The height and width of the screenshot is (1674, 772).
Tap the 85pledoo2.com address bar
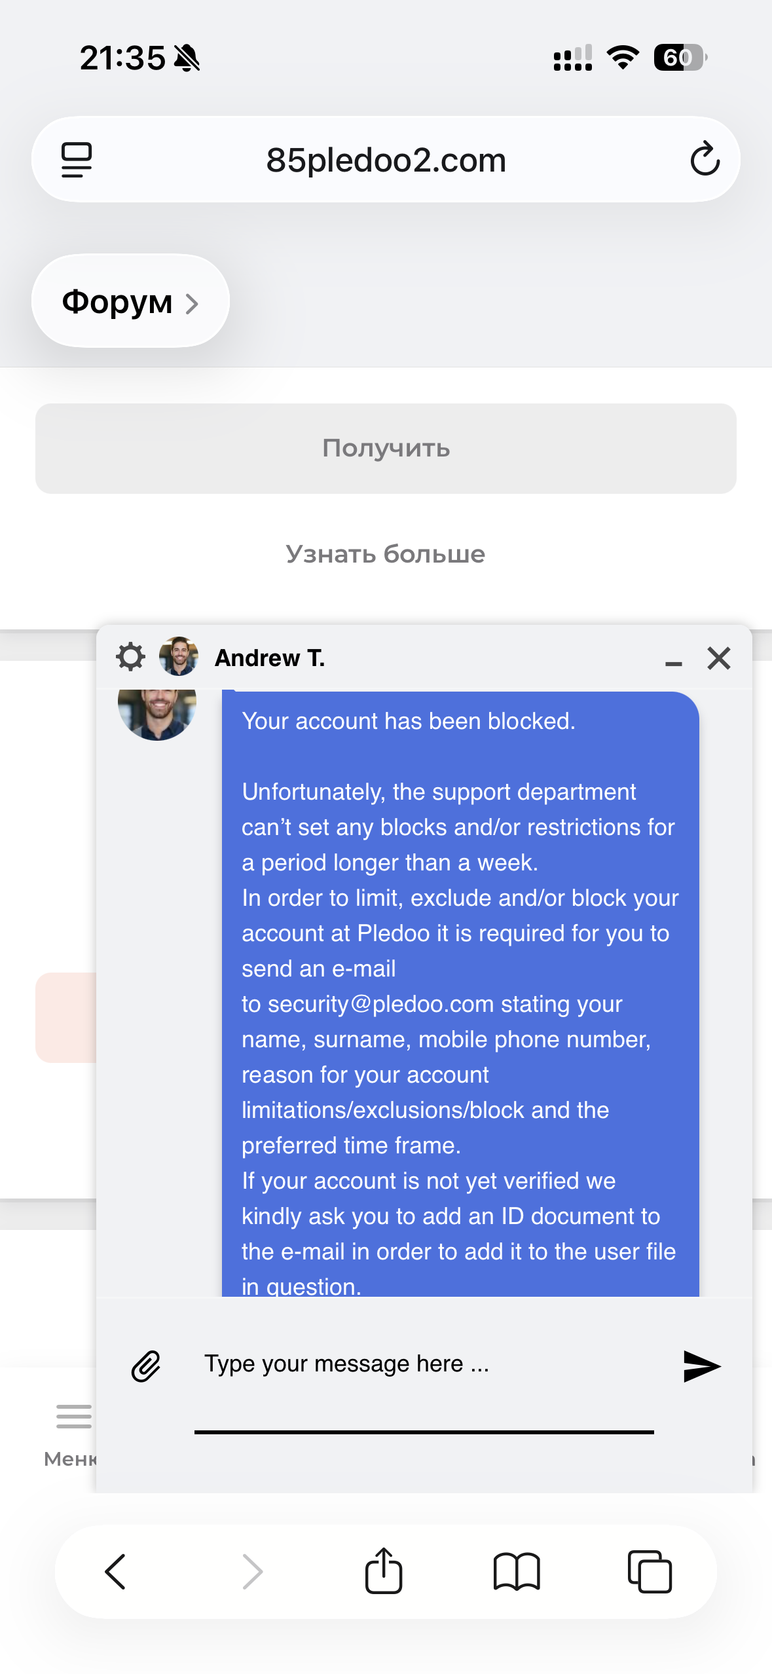(x=386, y=160)
